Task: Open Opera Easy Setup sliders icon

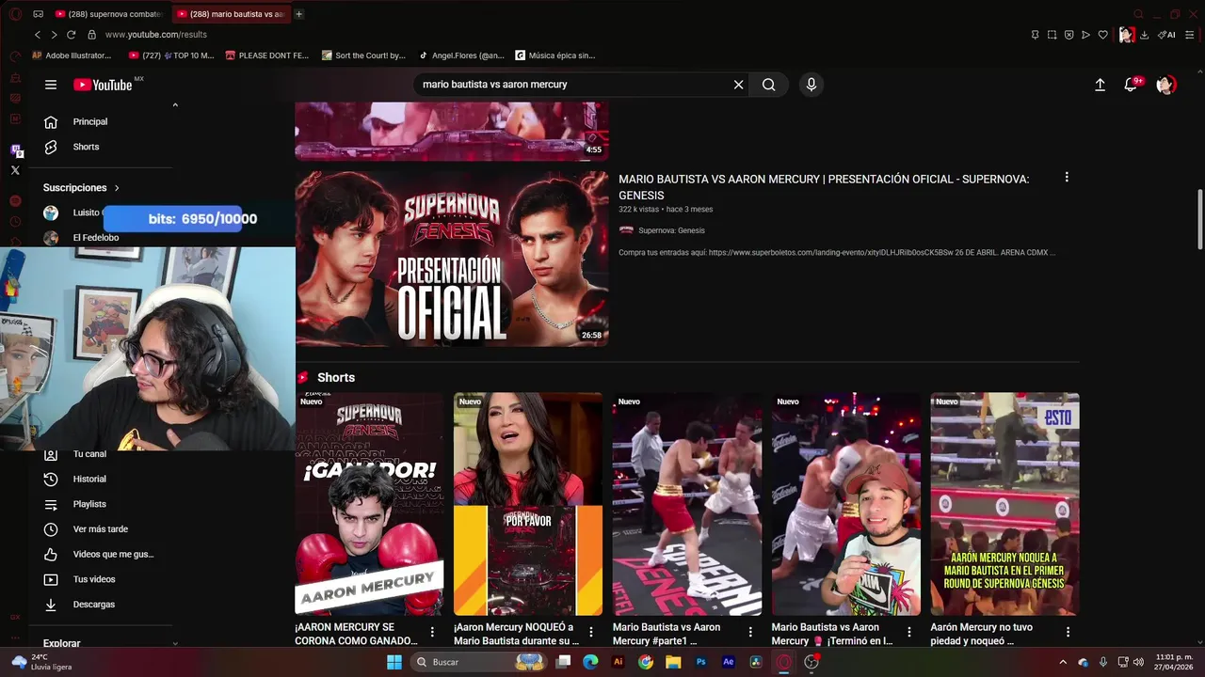Action: [1190, 35]
